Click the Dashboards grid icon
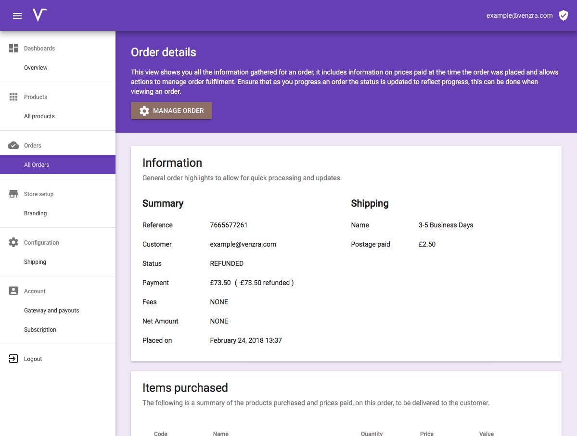Viewport: 577px width, 436px height. click(x=13, y=48)
